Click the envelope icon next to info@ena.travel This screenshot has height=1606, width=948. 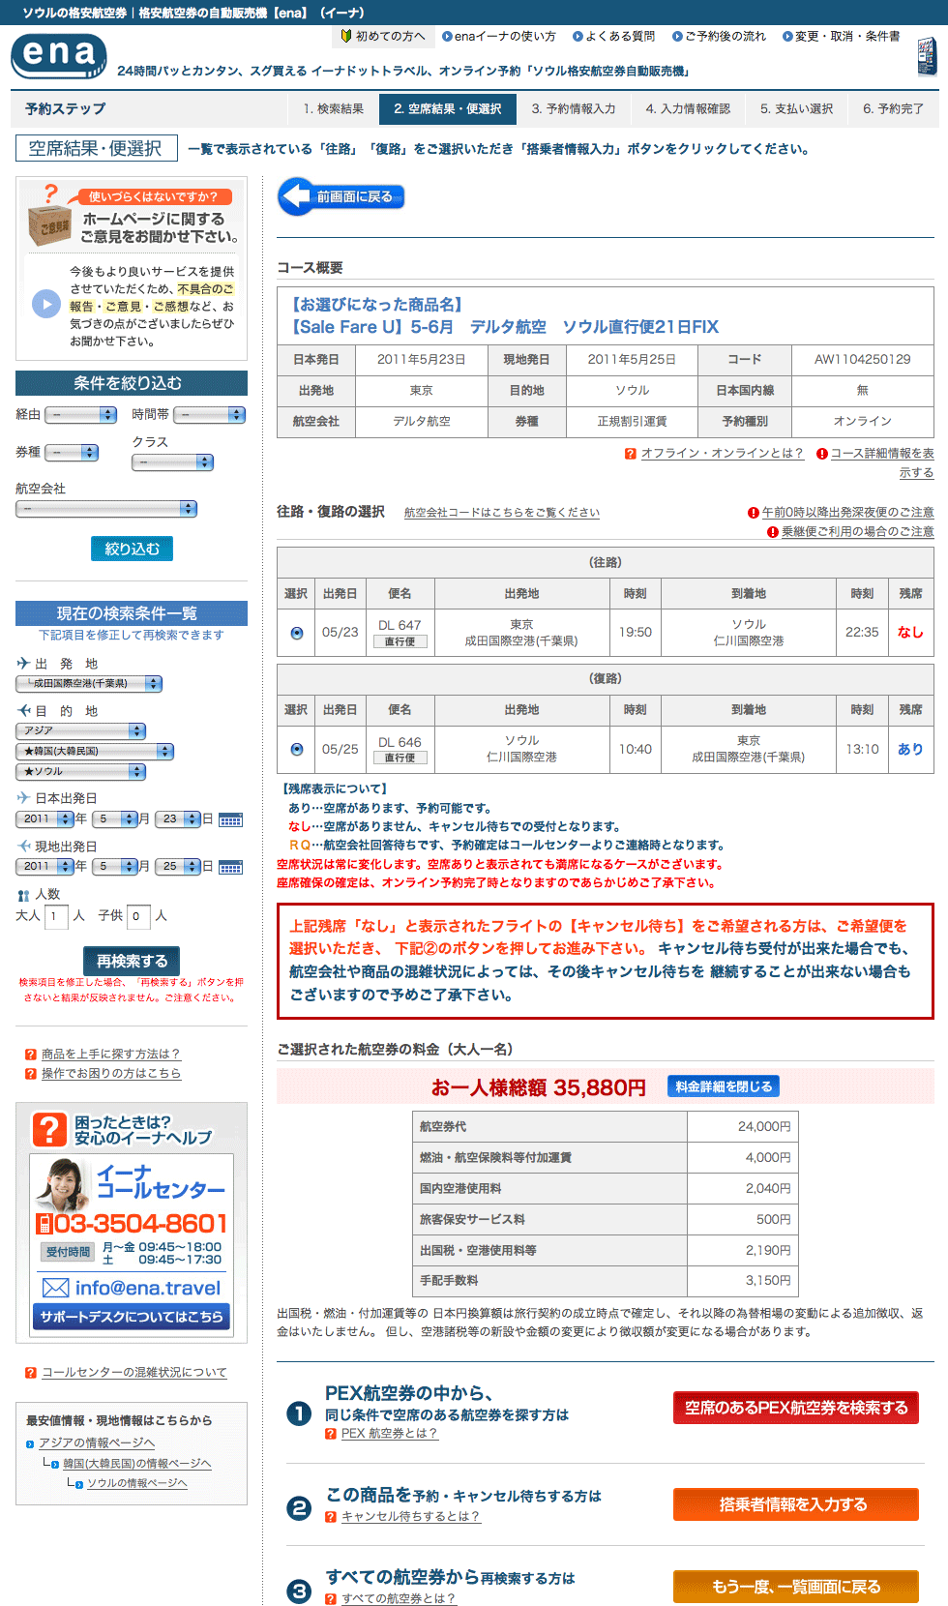pos(56,1288)
